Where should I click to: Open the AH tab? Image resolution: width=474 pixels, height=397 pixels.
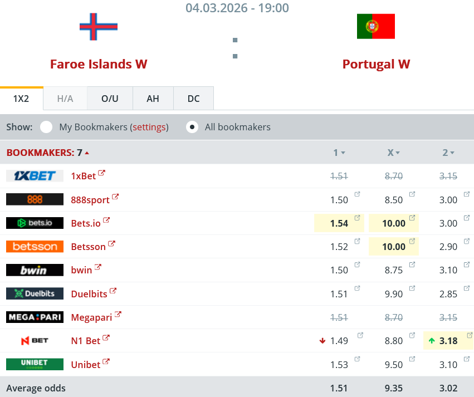153,99
